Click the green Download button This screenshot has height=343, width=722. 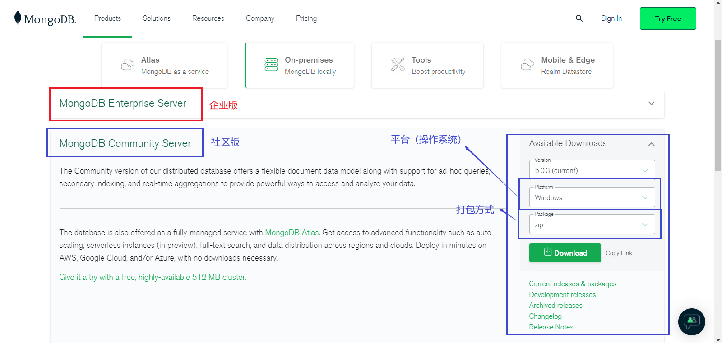[x=565, y=253]
